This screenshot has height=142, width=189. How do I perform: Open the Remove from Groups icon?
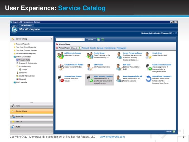coord(61,79)
